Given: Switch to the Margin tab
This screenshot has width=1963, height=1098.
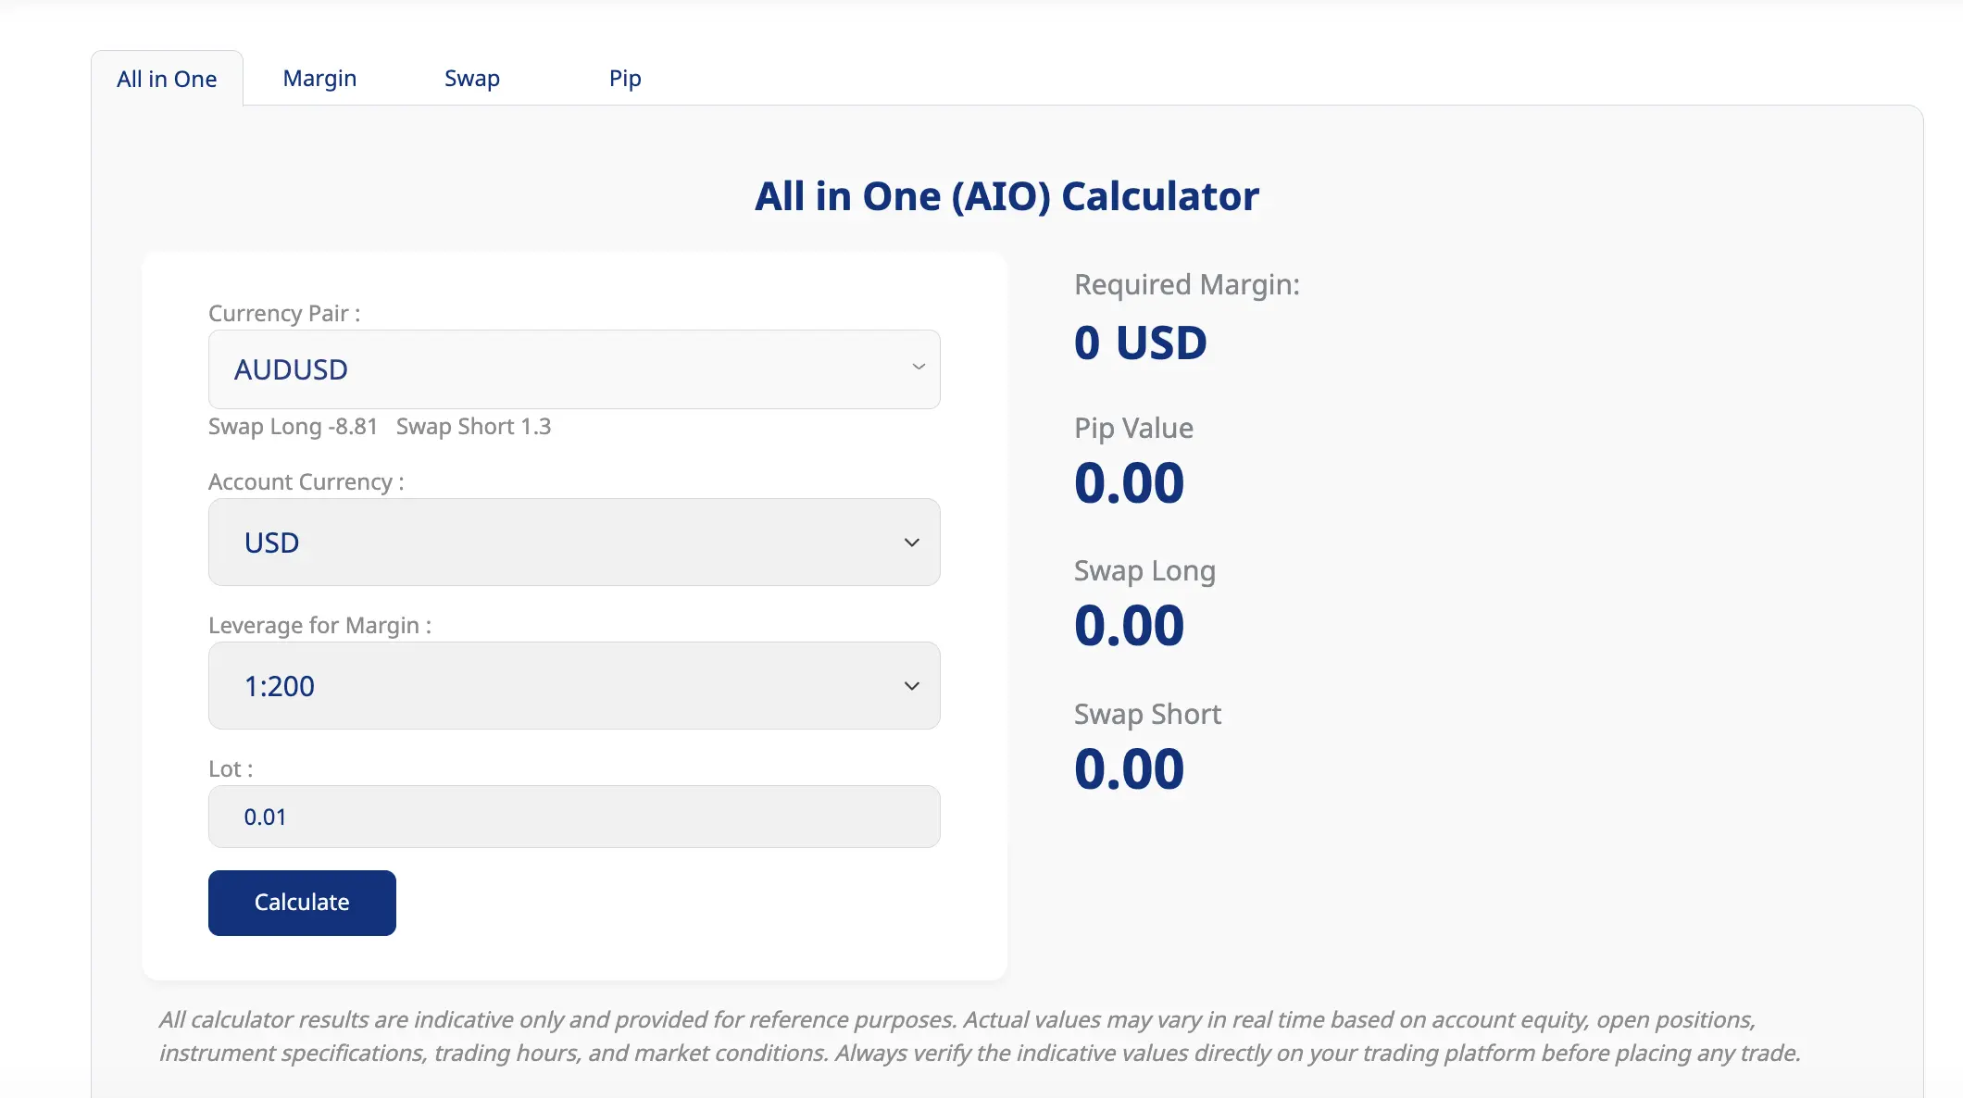Looking at the screenshot, I should pos(319,79).
